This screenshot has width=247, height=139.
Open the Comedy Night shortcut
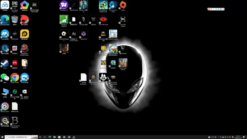(83, 20)
